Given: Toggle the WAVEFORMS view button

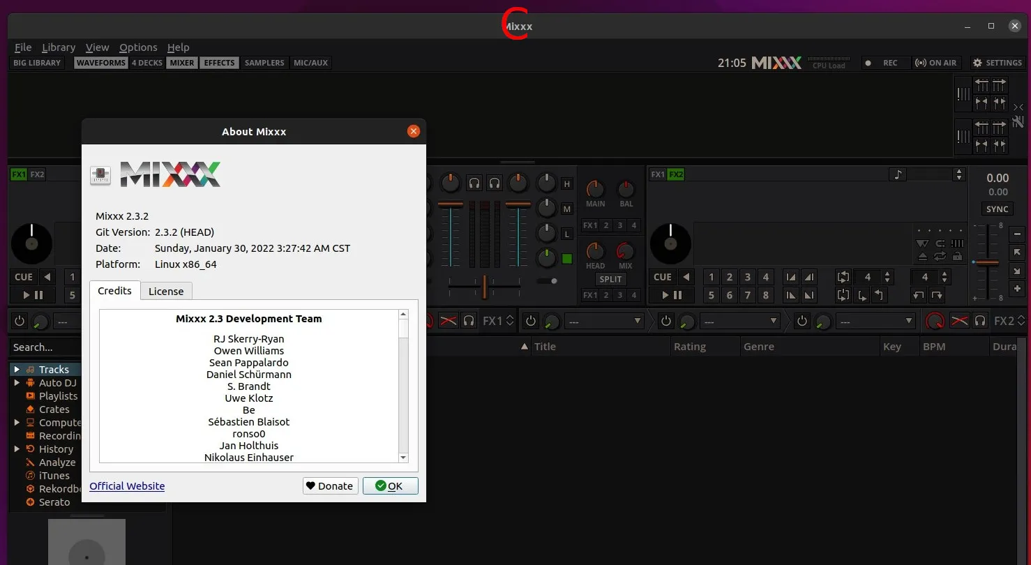Looking at the screenshot, I should pyautogui.click(x=101, y=63).
